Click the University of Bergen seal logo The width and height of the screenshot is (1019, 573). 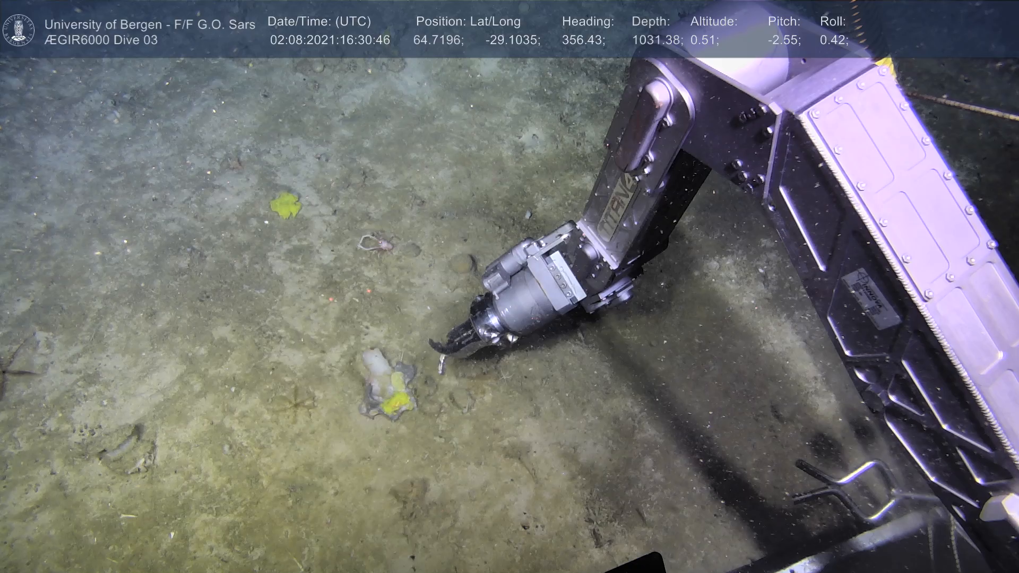pyautogui.click(x=19, y=30)
